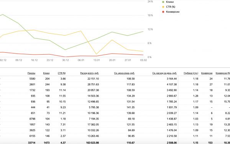Sort by Расход всего, руб. header
Screen dimensions: 230x144
tap(89, 73)
